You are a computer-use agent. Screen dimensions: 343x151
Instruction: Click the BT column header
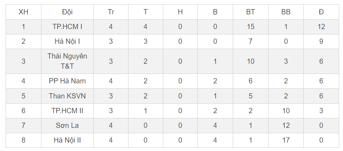click(x=251, y=12)
